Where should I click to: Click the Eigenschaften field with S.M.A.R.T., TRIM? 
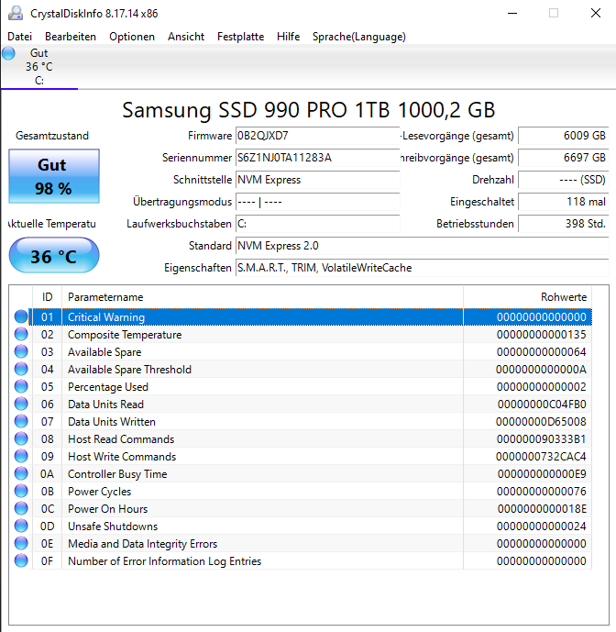pos(423,268)
